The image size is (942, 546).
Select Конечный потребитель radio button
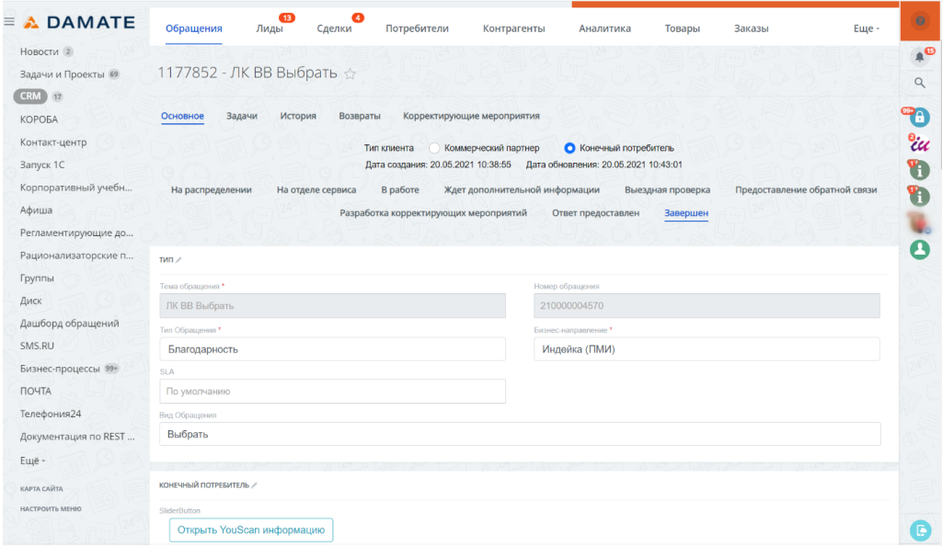569,148
